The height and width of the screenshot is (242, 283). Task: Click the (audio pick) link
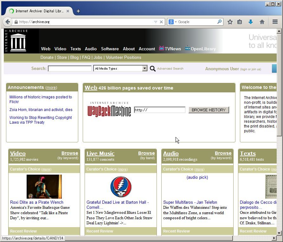tap(197, 177)
